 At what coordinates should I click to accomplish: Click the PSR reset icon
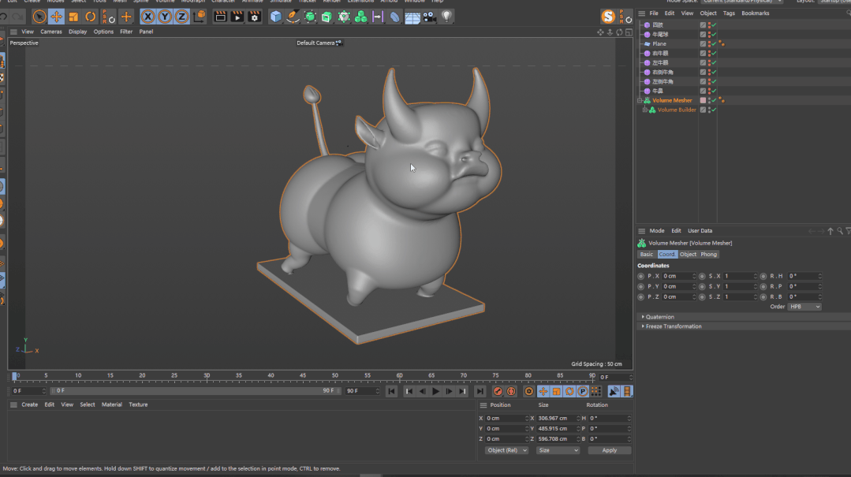109,17
